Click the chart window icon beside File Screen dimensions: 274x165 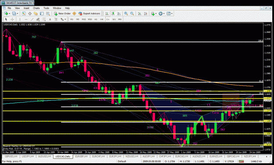point(4,8)
